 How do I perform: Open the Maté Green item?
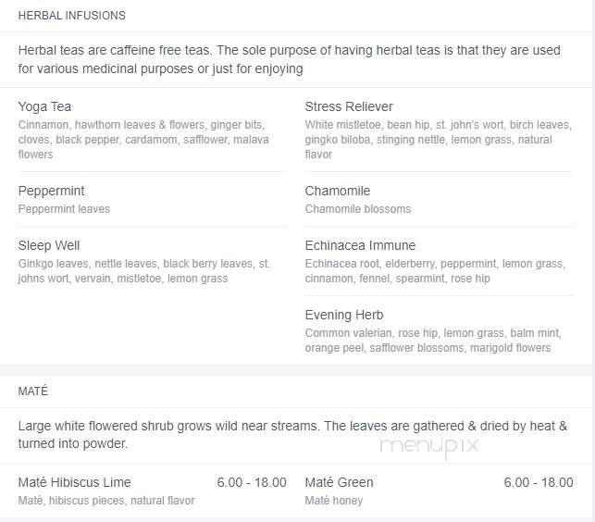[339, 482]
